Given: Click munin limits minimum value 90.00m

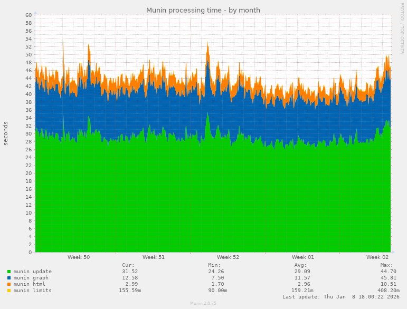Looking at the screenshot, I should click(x=217, y=291).
